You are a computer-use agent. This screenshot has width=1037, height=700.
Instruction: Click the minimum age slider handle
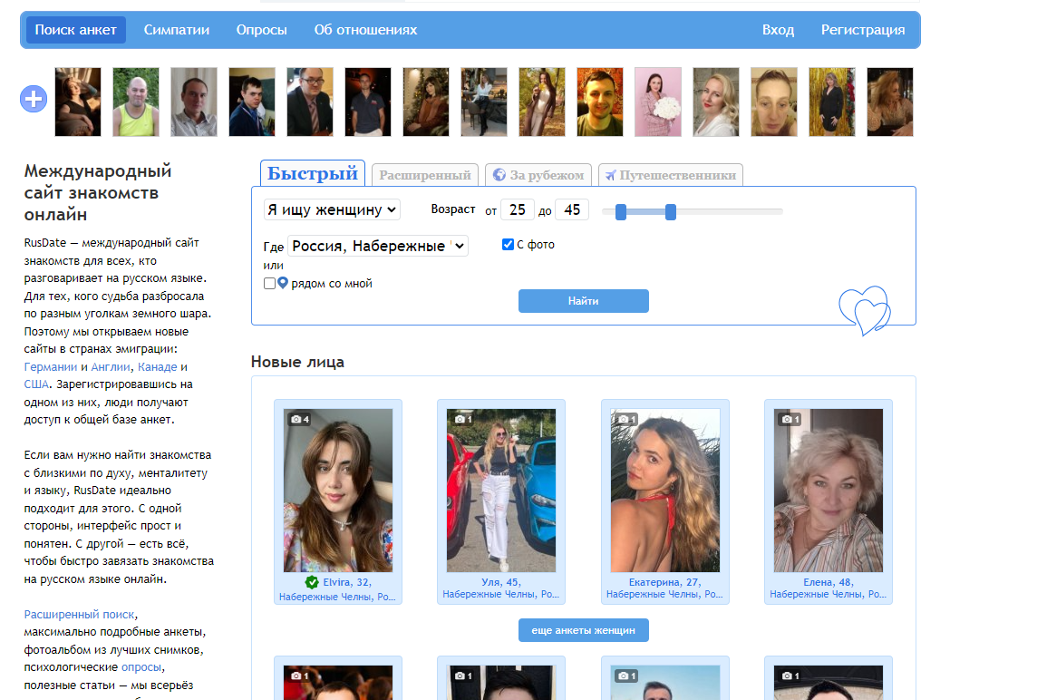[620, 211]
